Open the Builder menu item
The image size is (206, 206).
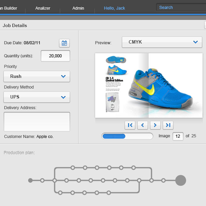(9, 8)
